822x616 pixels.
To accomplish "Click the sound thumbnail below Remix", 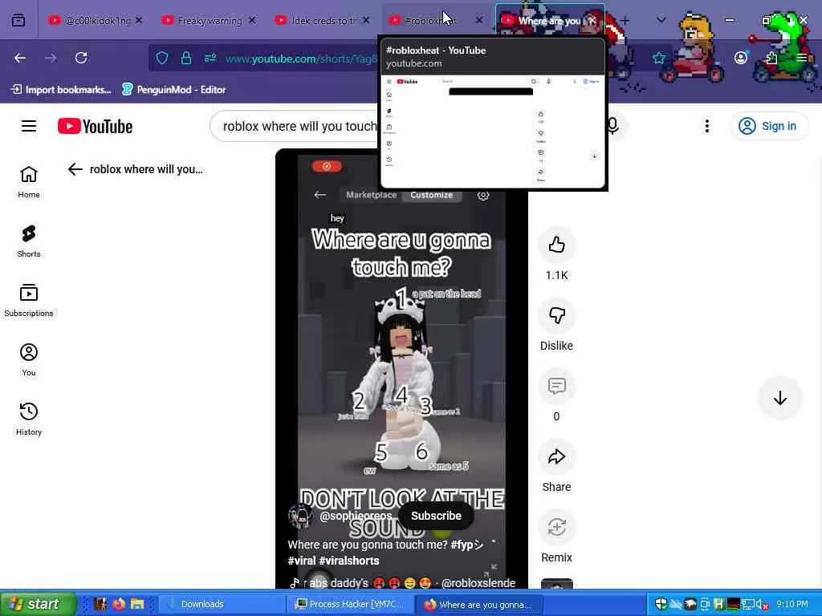I will point(557,584).
